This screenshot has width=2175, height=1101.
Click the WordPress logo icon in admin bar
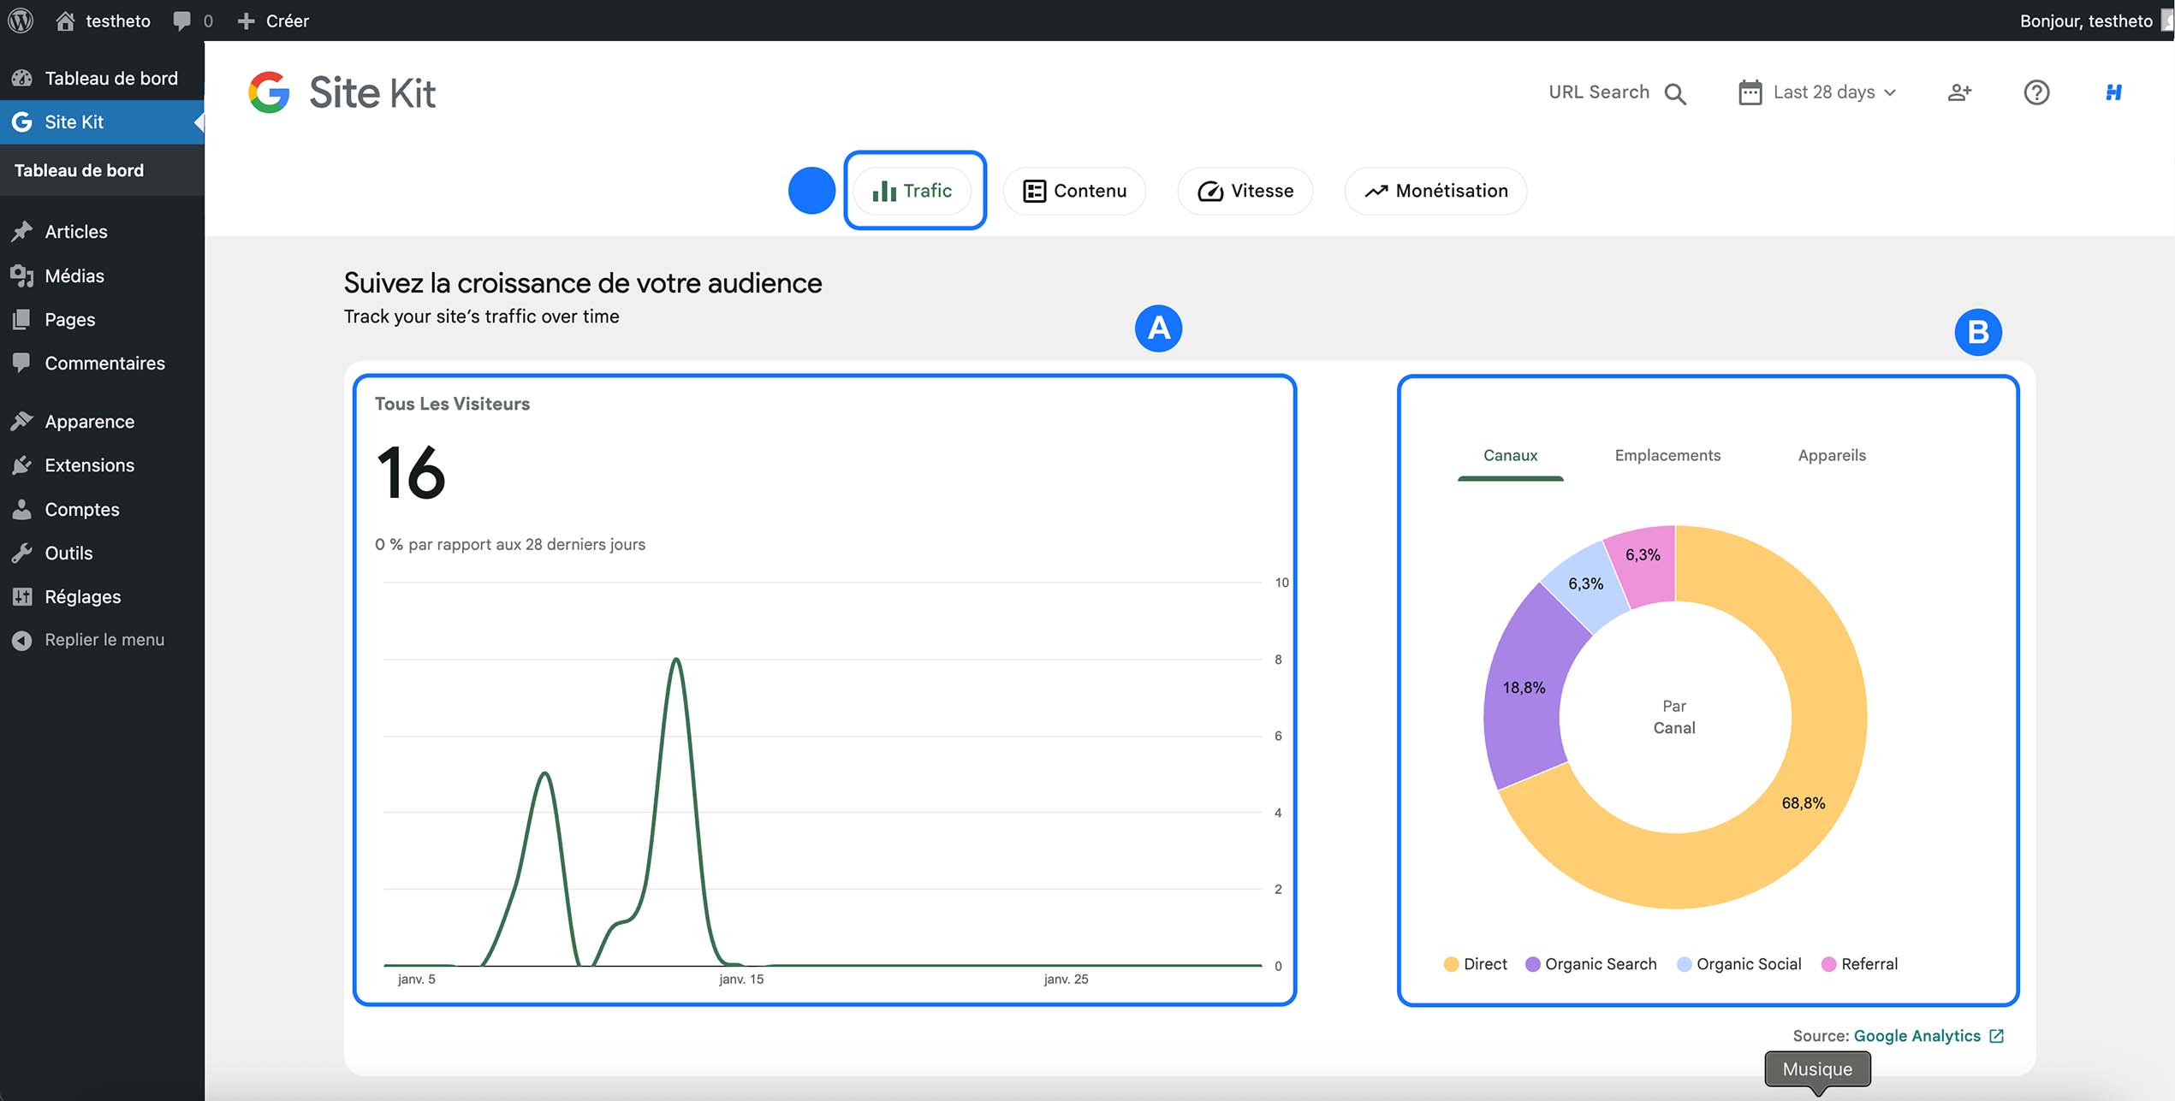[x=19, y=20]
